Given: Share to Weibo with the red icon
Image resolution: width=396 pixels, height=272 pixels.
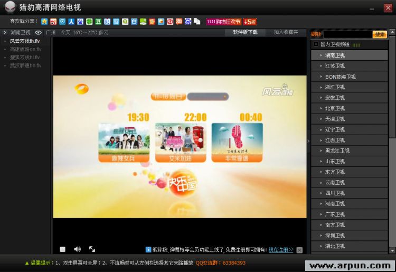Looking at the screenshot, I should (53, 22).
